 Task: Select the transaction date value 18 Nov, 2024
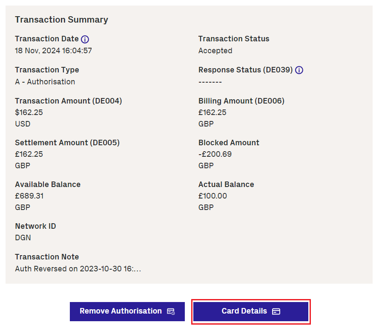tap(53, 51)
